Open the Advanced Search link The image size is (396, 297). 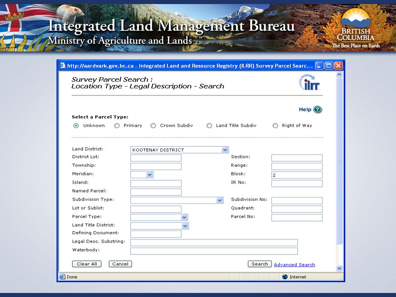tap(295, 265)
